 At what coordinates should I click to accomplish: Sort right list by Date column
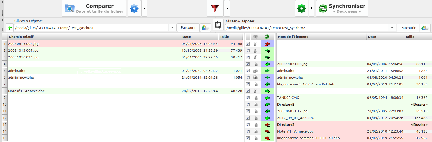(385, 37)
